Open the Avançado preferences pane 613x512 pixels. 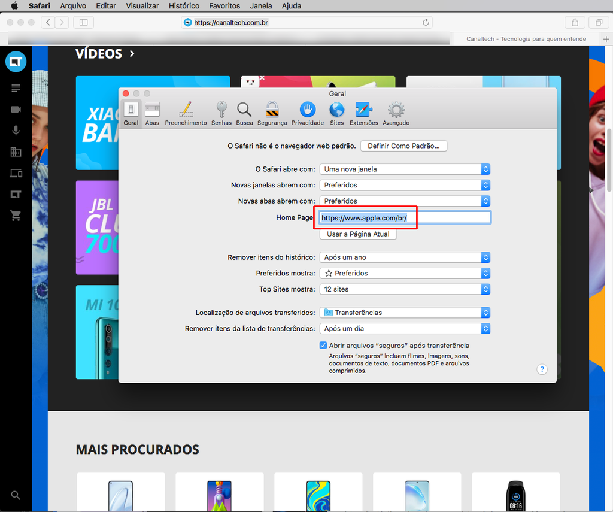click(396, 113)
